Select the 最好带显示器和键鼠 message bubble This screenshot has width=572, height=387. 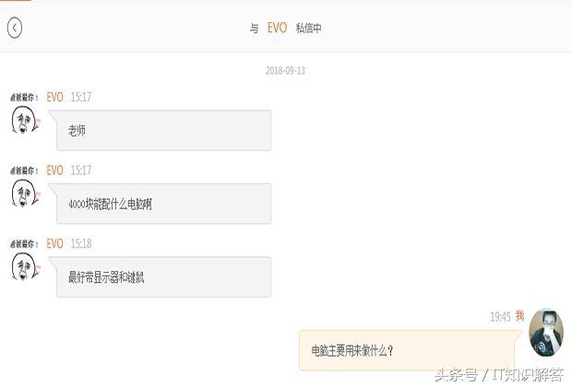pos(163,276)
